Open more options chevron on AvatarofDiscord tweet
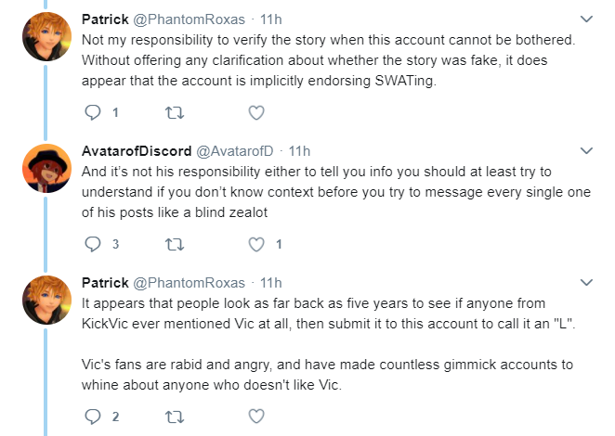This screenshot has width=615, height=436. [x=586, y=150]
